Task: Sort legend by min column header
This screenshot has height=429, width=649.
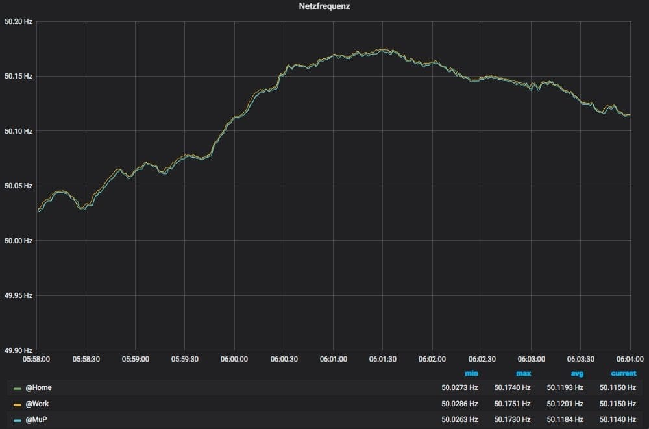Action: pyautogui.click(x=471, y=373)
